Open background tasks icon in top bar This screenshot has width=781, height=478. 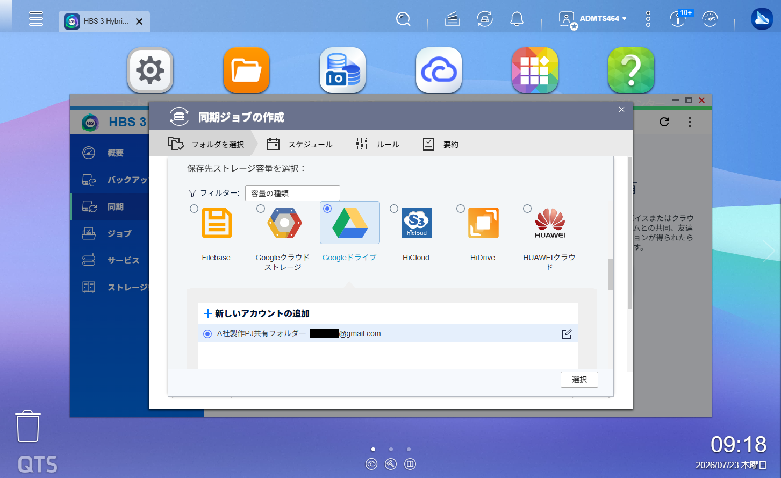453,19
